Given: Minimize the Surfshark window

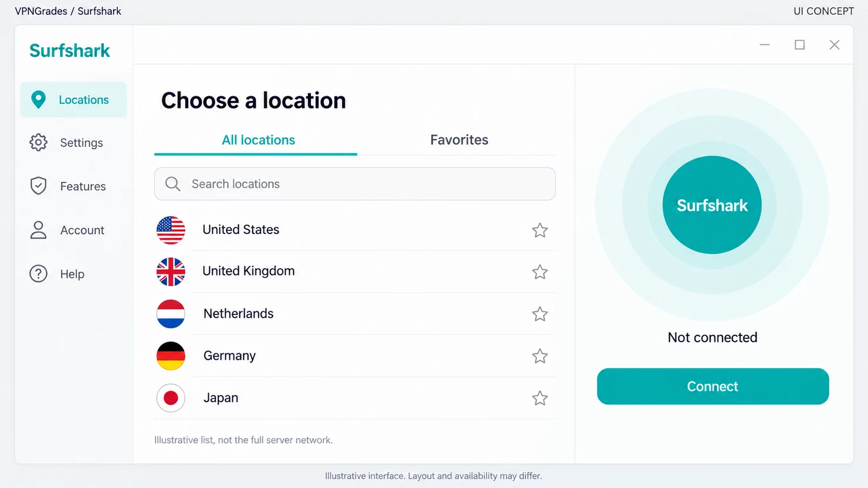Looking at the screenshot, I should (x=765, y=45).
